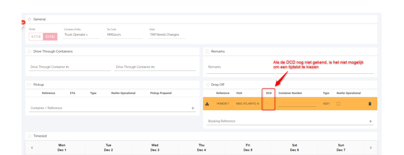Select quay K1718
This screenshot has width=404, height=155.
36,37
